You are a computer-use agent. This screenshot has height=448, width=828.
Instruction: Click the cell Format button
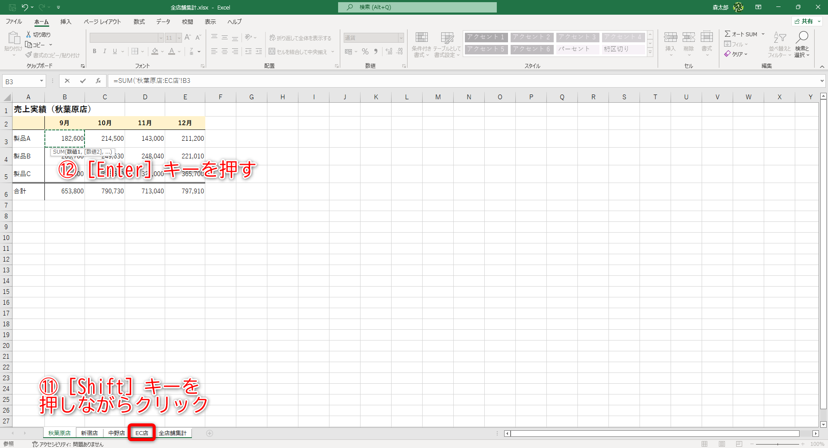pyautogui.click(x=707, y=44)
